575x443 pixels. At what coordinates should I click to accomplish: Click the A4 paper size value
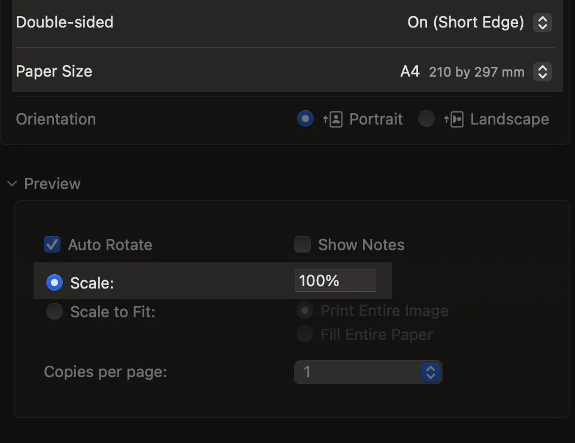click(410, 72)
